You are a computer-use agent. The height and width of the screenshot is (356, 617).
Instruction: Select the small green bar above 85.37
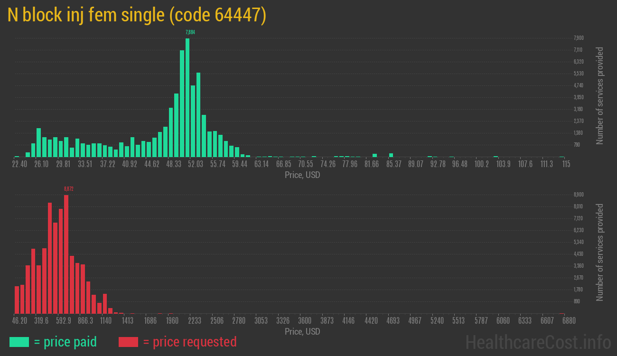(x=391, y=155)
